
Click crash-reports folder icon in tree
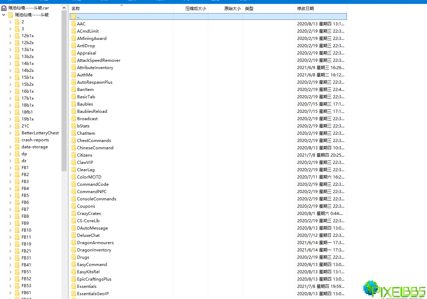coord(17,140)
